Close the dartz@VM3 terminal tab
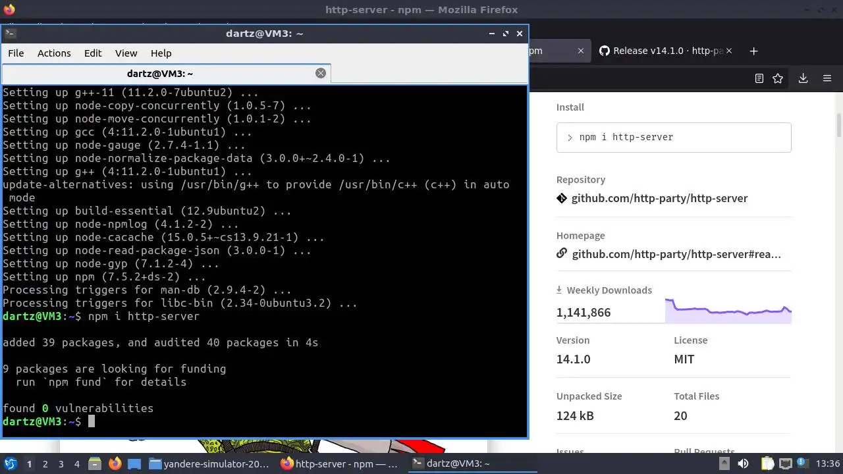The height and width of the screenshot is (474, 843). click(x=321, y=73)
